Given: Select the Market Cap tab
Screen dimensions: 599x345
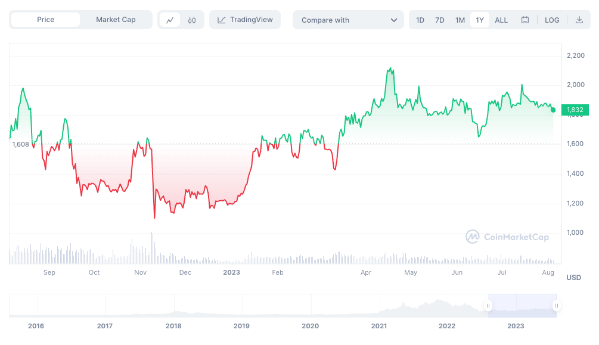Looking at the screenshot, I should pyautogui.click(x=116, y=20).
